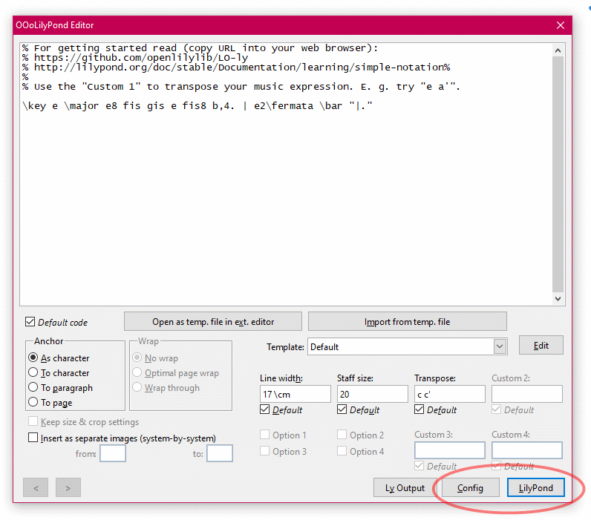Select the To character anchor option
Image resolution: width=591 pixels, height=520 pixels.
33,372
